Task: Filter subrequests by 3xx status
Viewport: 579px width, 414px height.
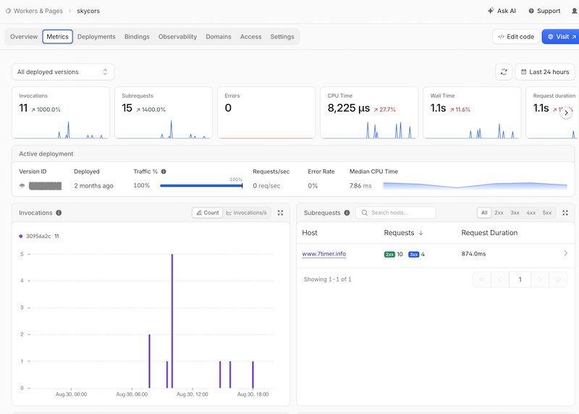Action: click(515, 213)
